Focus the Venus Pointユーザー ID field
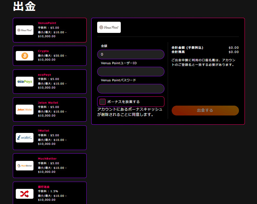This screenshot has width=257, height=204. tap(131, 71)
